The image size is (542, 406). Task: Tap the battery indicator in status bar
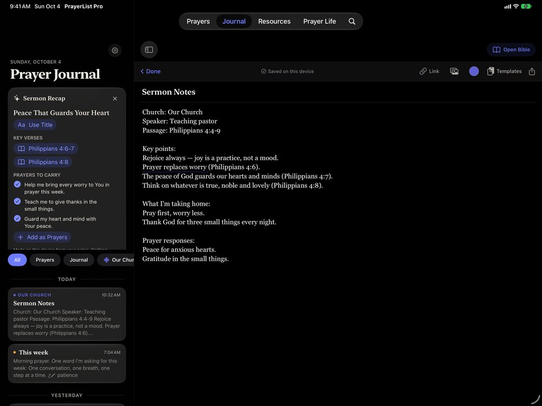526,6
